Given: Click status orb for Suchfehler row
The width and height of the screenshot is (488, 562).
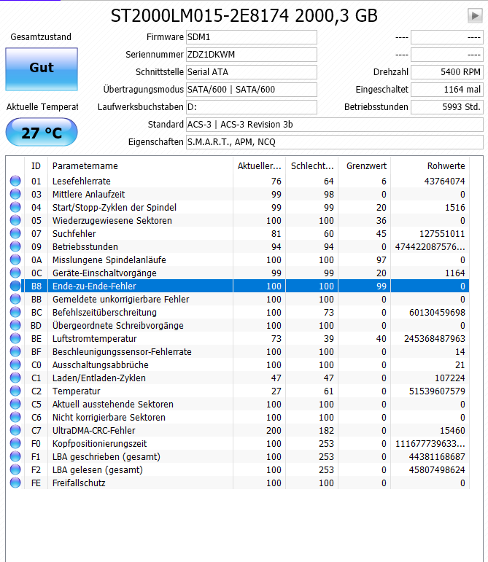Looking at the screenshot, I should pyautogui.click(x=15, y=233).
